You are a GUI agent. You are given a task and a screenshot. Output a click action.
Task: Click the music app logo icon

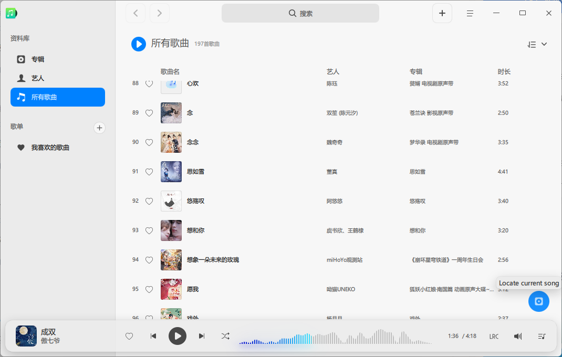pos(11,13)
